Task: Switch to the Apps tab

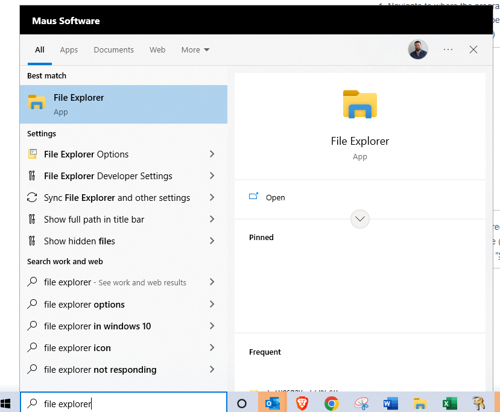Action: coord(69,49)
